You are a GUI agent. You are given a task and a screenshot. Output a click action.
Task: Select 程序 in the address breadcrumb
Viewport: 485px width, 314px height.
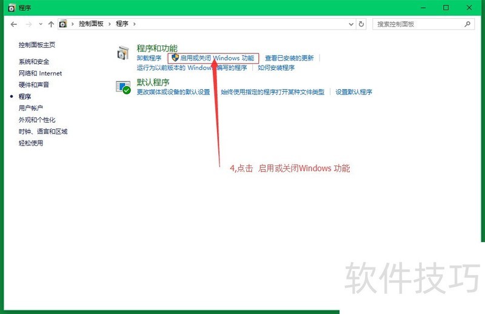[122, 24]
